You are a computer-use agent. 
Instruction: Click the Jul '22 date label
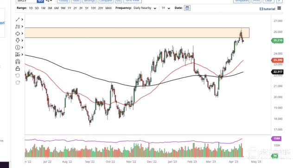tap(47, 162)
